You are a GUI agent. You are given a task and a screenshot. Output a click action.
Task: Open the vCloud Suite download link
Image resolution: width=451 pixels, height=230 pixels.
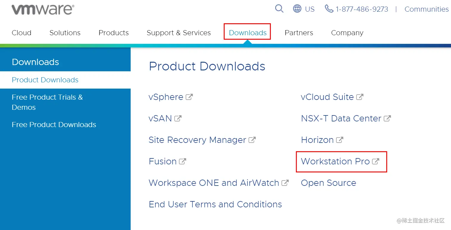pyautogui.click(x=327, y=97)
